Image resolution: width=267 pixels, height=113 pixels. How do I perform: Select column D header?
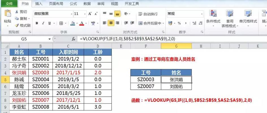pyautogui.click(x=98, y=46)
